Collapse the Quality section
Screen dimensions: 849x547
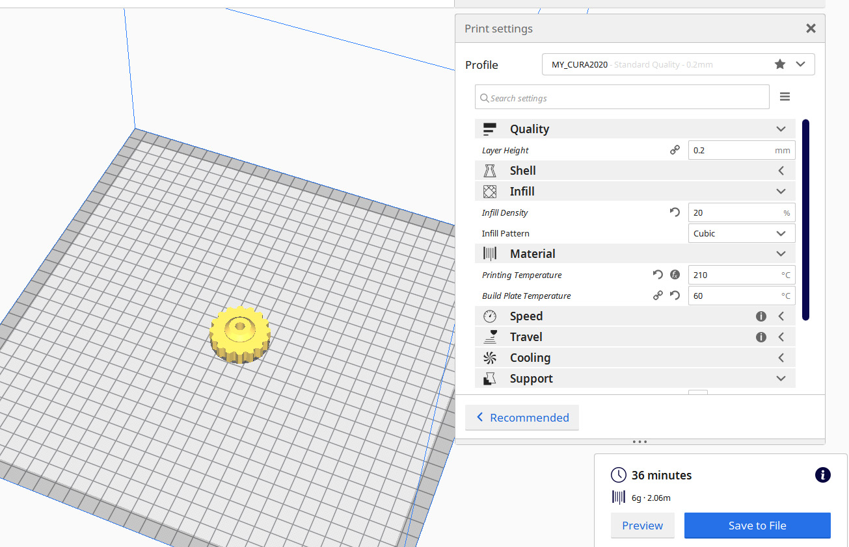781,129
